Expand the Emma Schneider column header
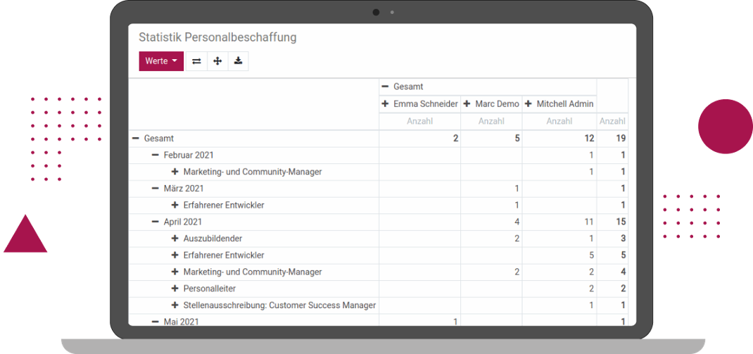The width and height of the screenshot is (753, 354). 419,103
